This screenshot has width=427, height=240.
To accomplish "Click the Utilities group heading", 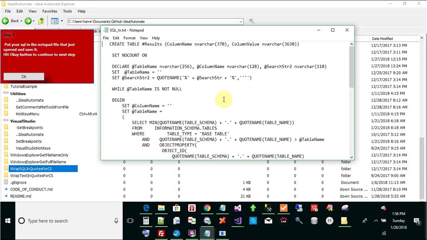I will [x=18, y=94].
